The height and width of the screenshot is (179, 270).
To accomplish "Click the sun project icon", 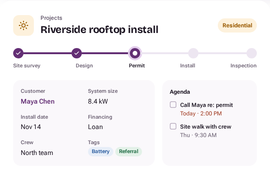I will tap(24, 25).
